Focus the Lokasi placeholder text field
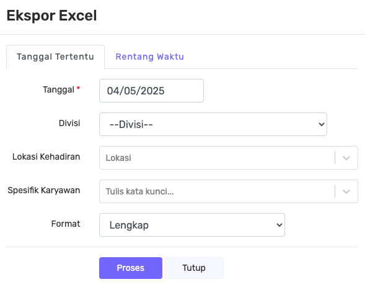Image resolution: width=365 pixels, height=287 pixels. 216,158
